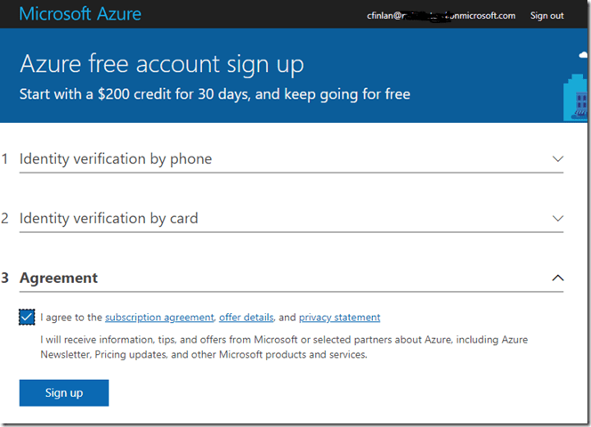View the offer details link
This screenshot has height=427, width=591.
(245, 318)
